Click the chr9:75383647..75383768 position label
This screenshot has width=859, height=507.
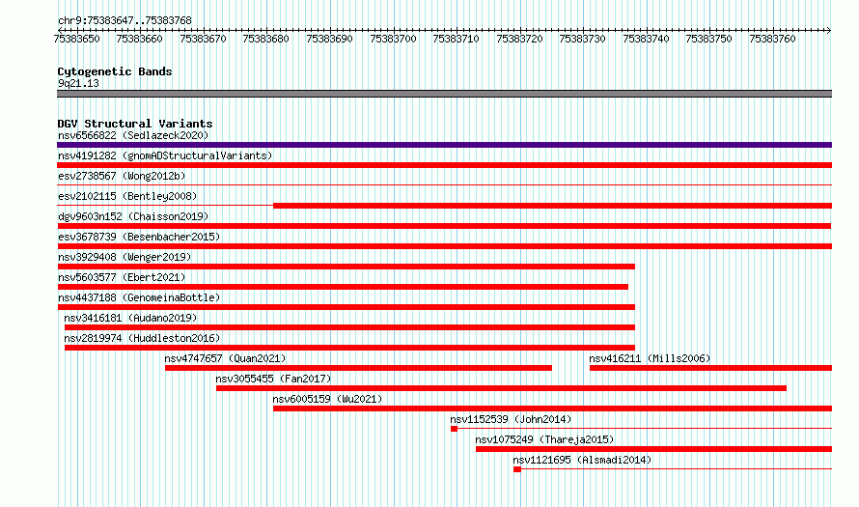(125, 20)
